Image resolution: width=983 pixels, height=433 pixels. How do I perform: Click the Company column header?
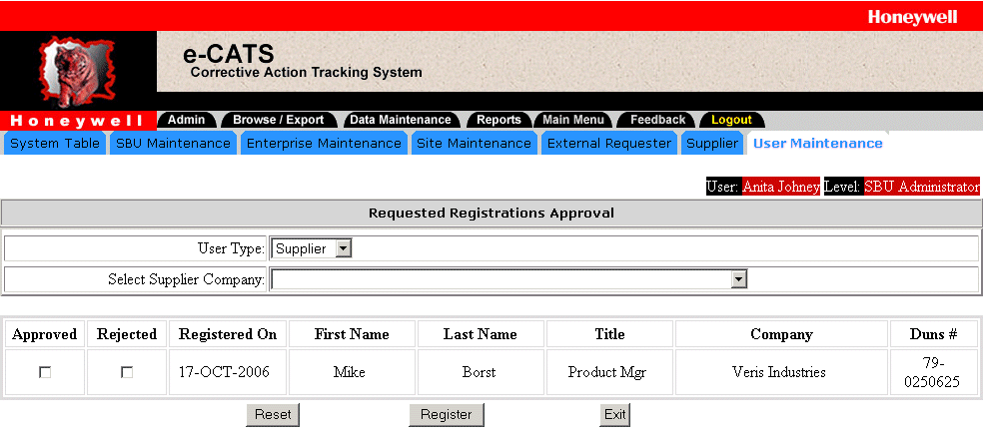[x=781, y=334]
